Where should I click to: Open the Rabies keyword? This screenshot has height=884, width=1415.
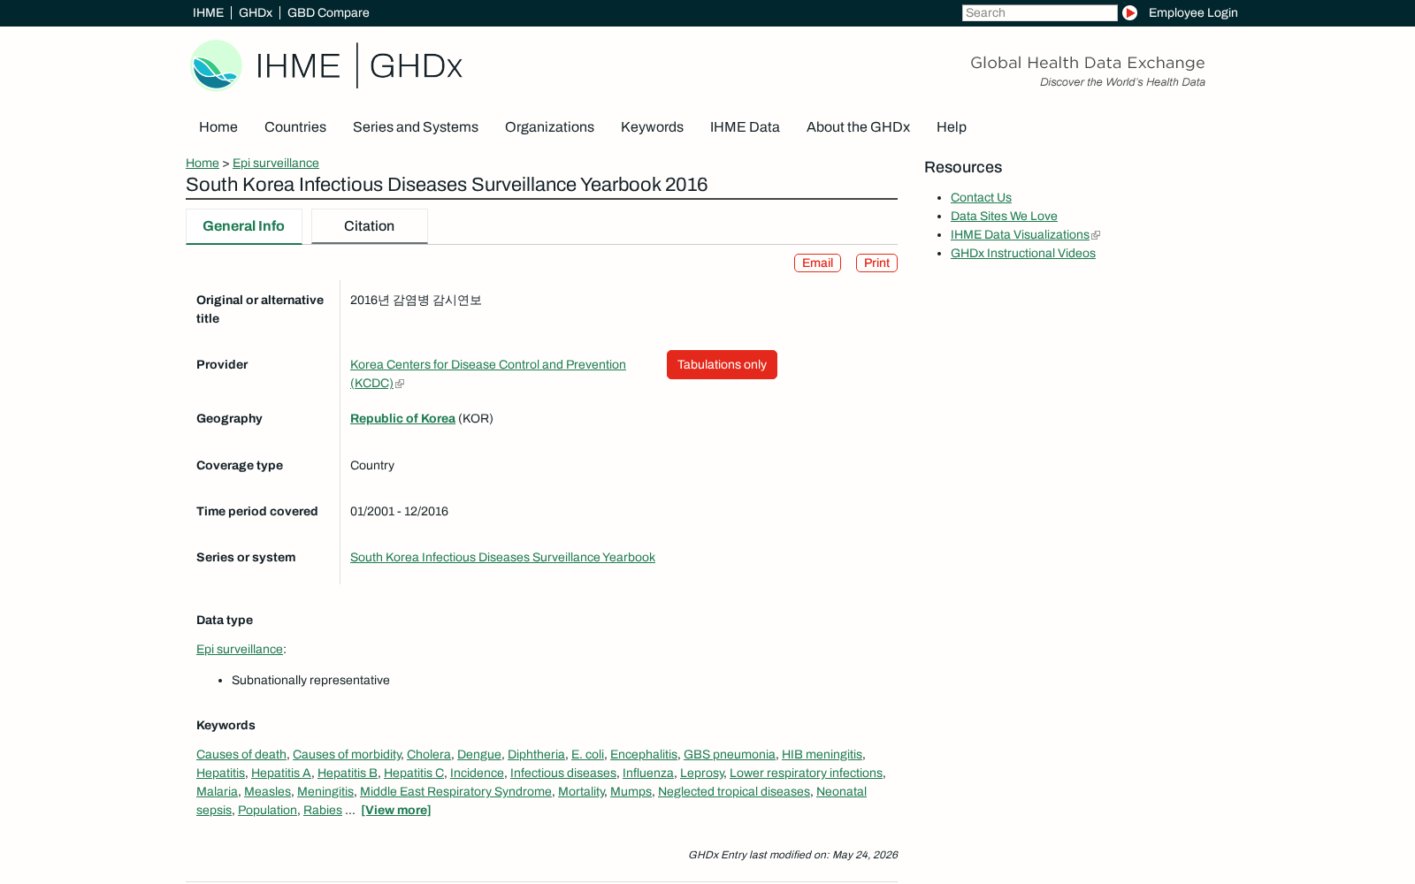323,810
